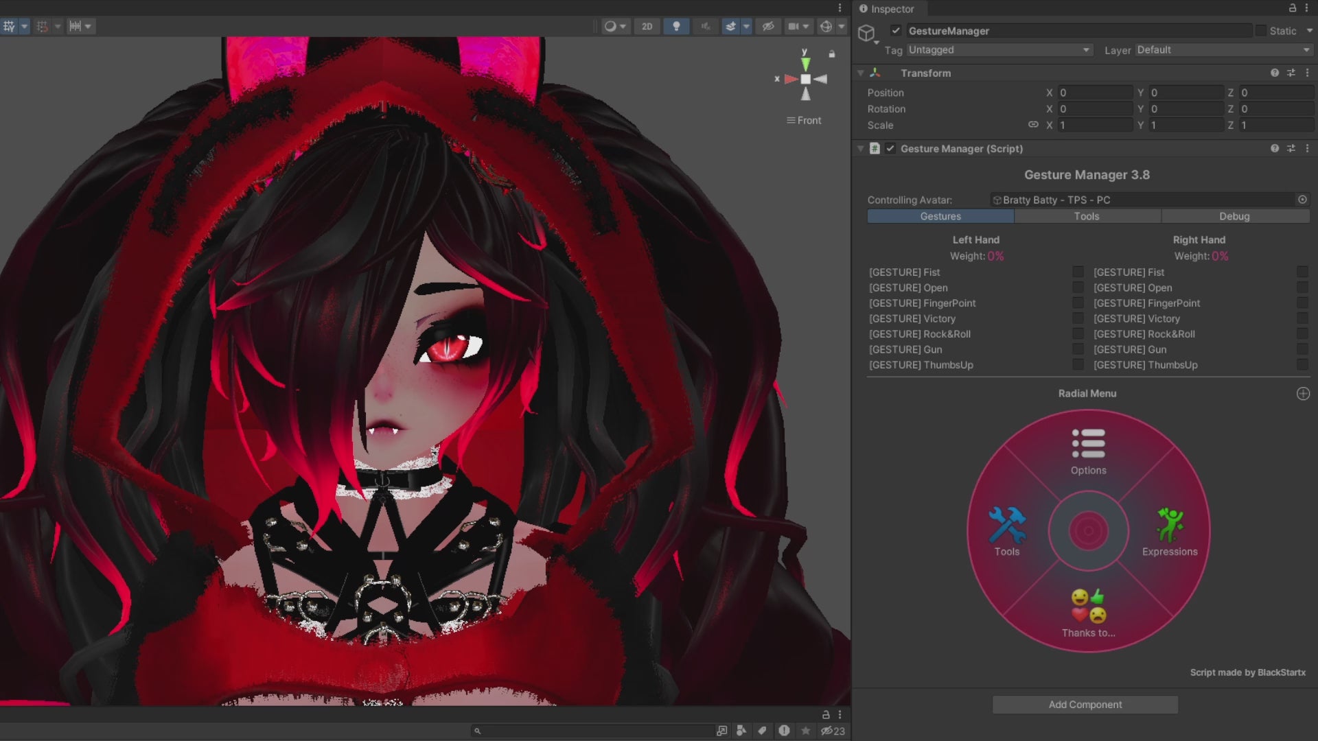Open Options in the radial menu
1318x741 pixels.
click(x=1088, y=451)
